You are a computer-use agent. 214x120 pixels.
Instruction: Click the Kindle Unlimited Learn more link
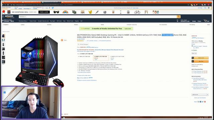click(128, 29)
